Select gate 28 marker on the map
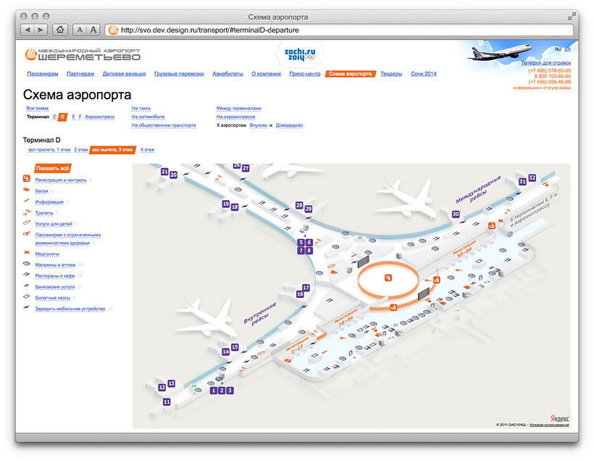 (299, 205)
